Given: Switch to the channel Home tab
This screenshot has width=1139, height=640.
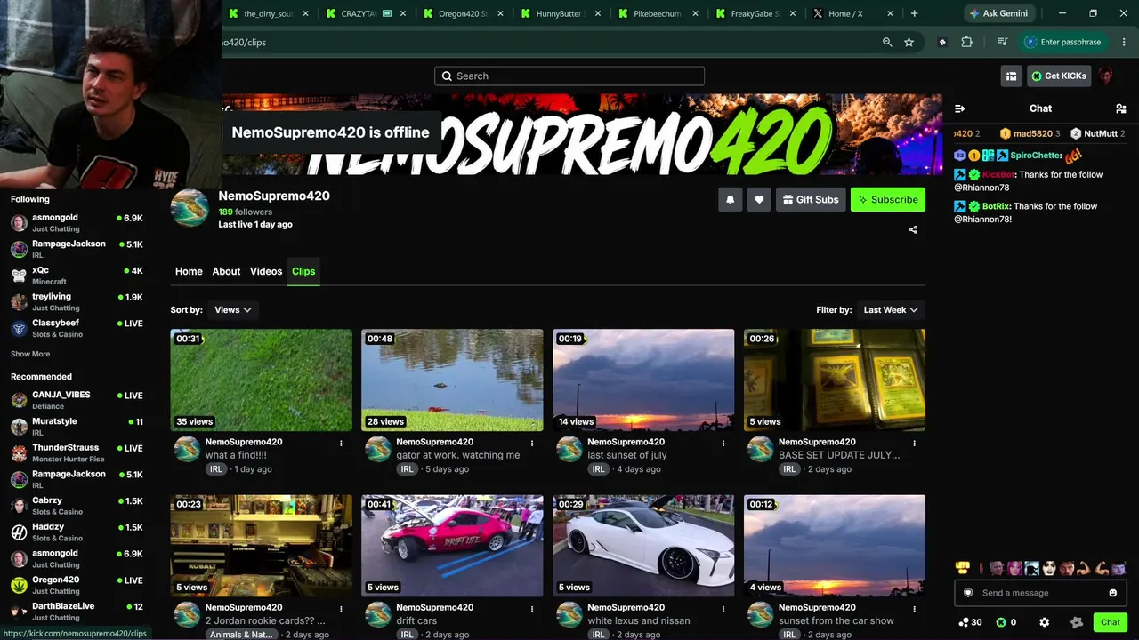Looking at the screenshot, I should coord(189,271).
